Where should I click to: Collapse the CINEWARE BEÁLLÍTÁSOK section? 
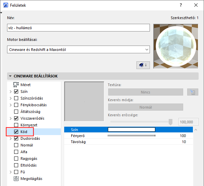coord(10,76)
